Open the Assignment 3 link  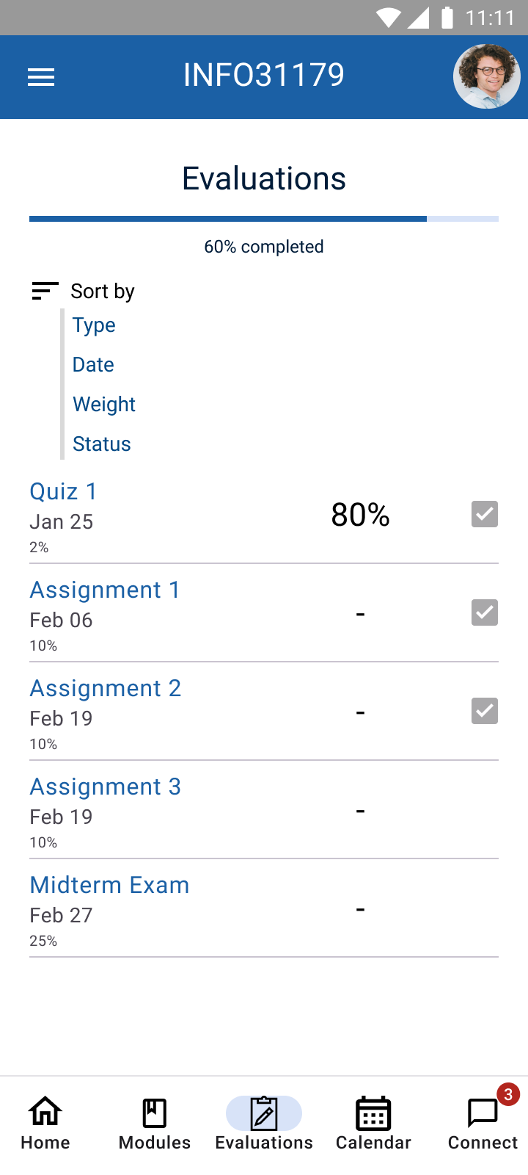[105, 787]
